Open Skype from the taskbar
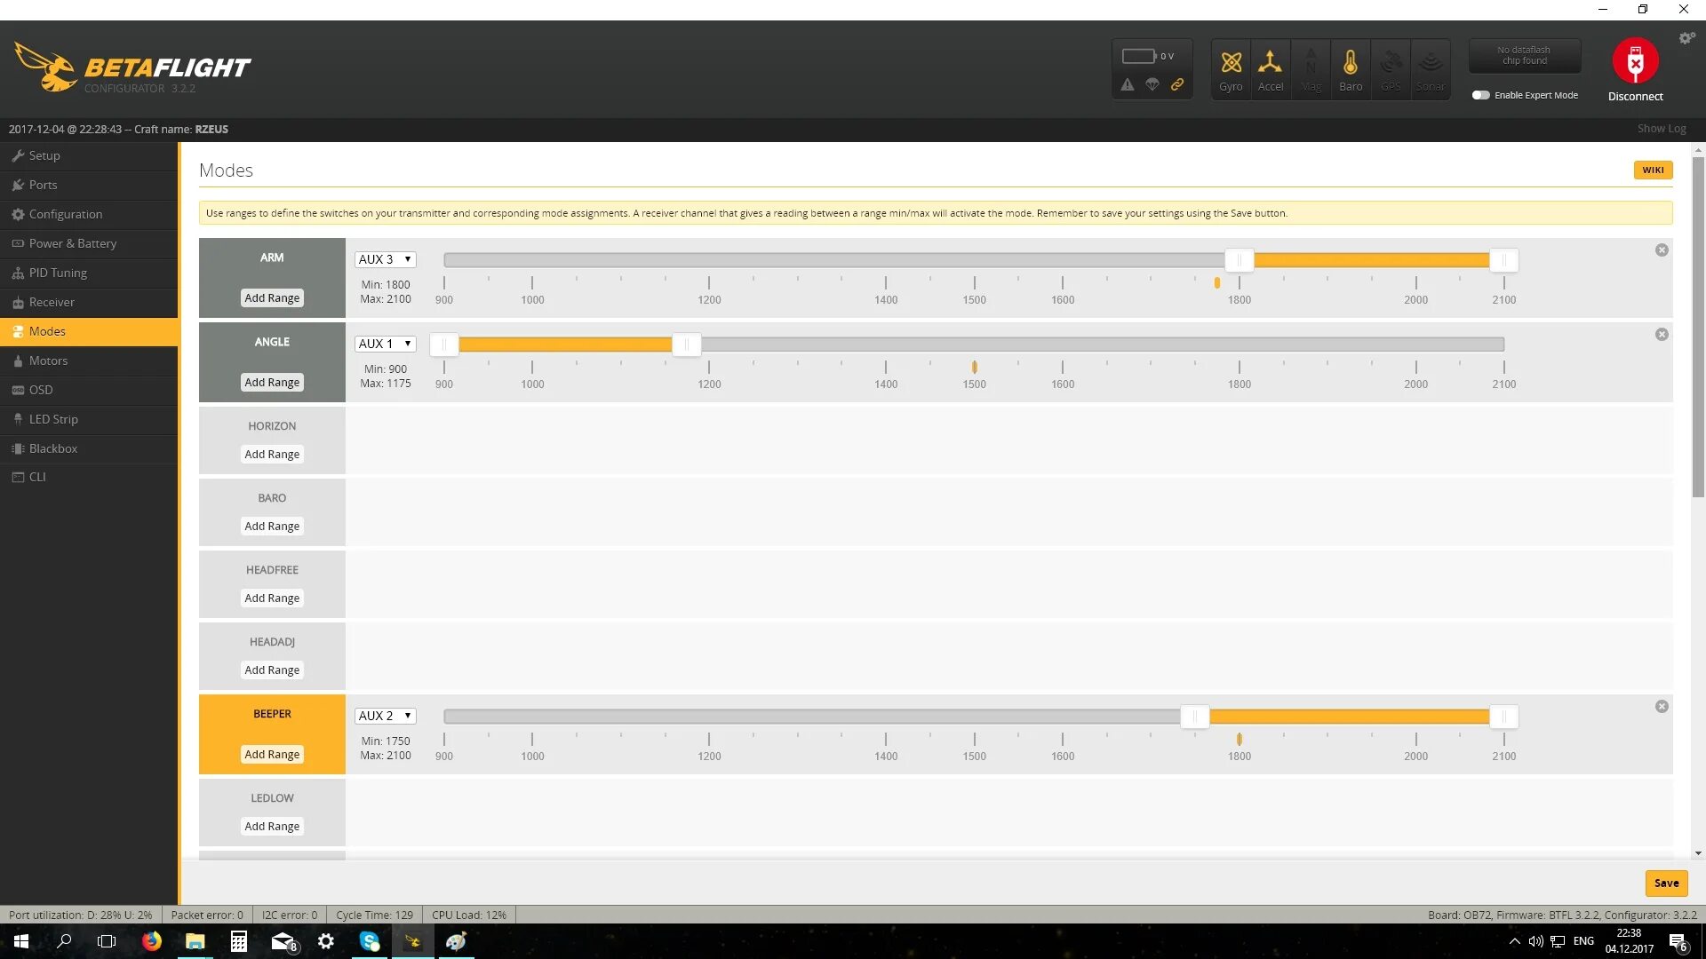Image resolution: width=1706 pixels, height=959 pixels. coord(370,941)
